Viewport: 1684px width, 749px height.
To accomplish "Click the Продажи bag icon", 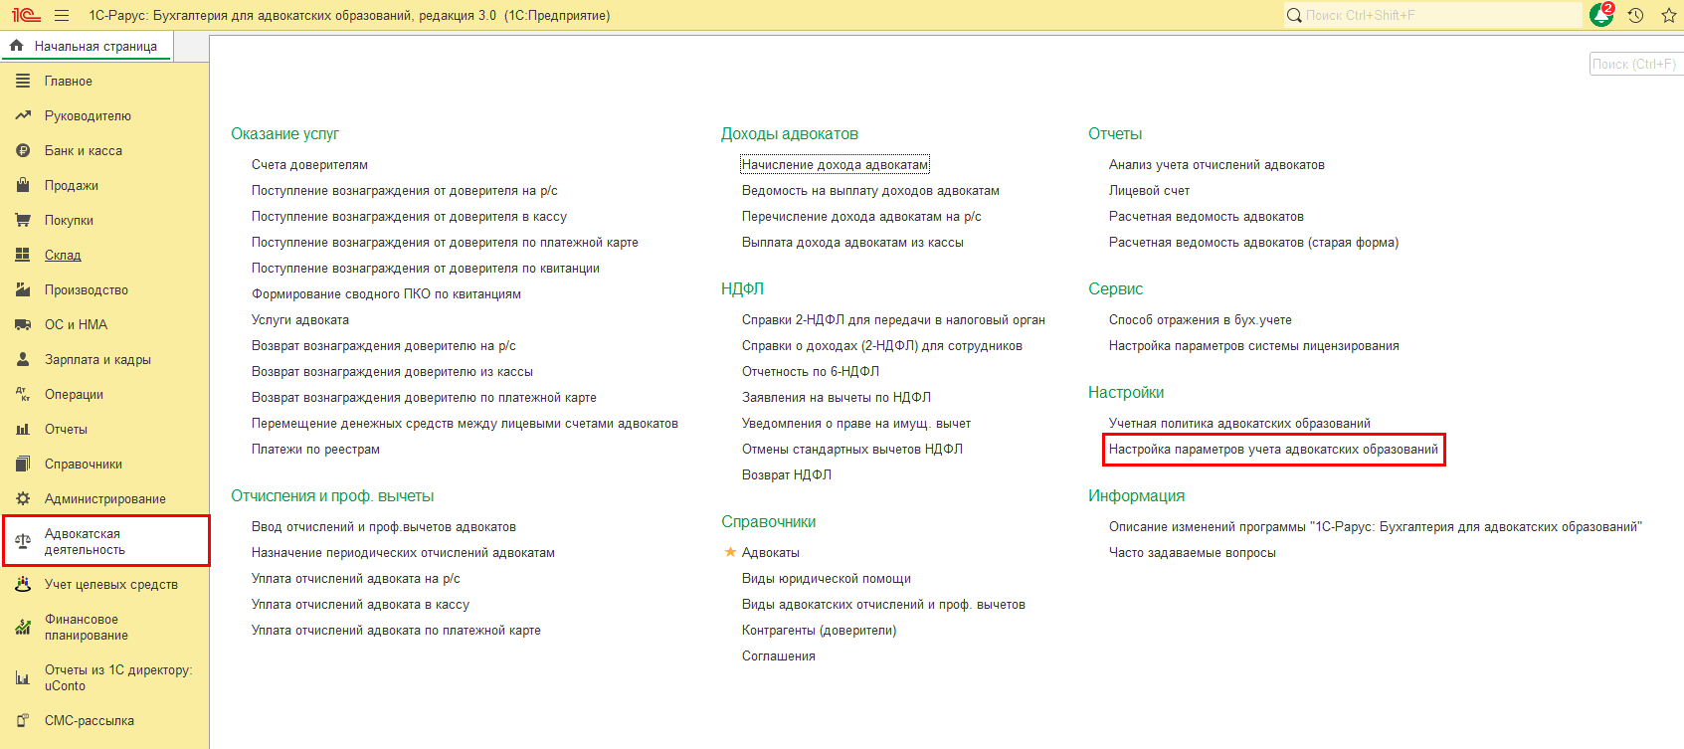I will point(23,185).
